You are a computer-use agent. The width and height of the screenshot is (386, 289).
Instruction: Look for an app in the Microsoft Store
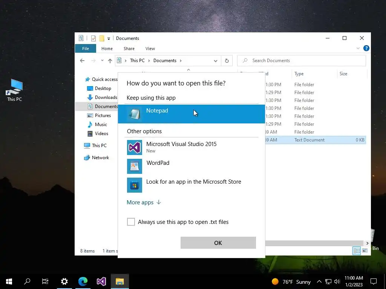point(191,185)
